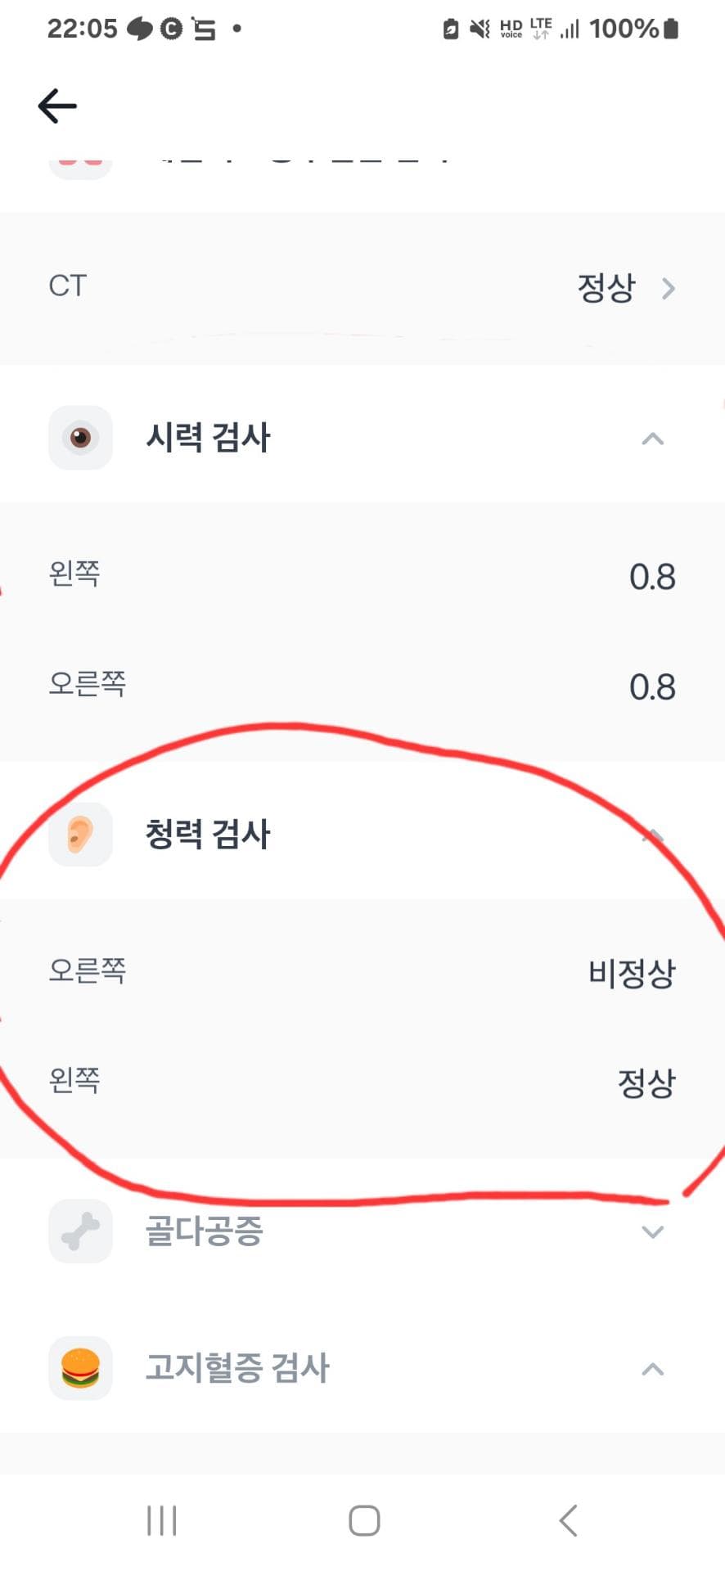This screenshot has width=725, height=1571.
Task: Tap the 비정상 right ear hearing result
Action: [632, 973]
